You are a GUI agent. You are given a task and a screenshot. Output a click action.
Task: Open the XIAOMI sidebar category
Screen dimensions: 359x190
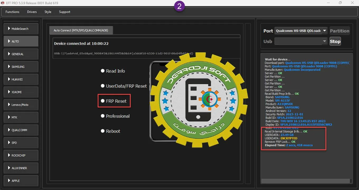click(x=21, y=92)
